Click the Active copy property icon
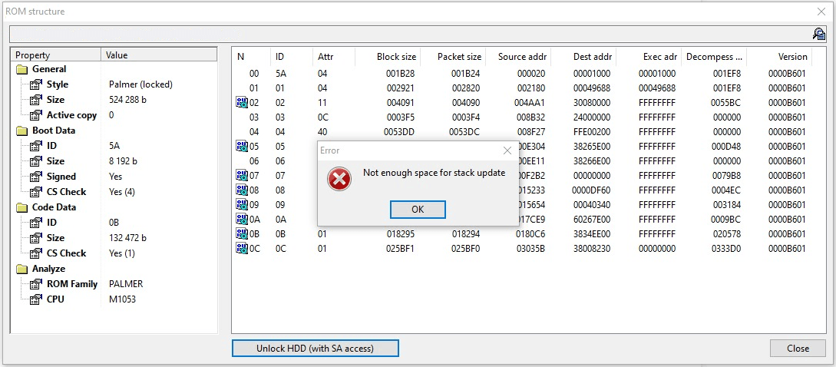Image resolution: width=836 pixels, height=367 pixels. pos(36,115)
